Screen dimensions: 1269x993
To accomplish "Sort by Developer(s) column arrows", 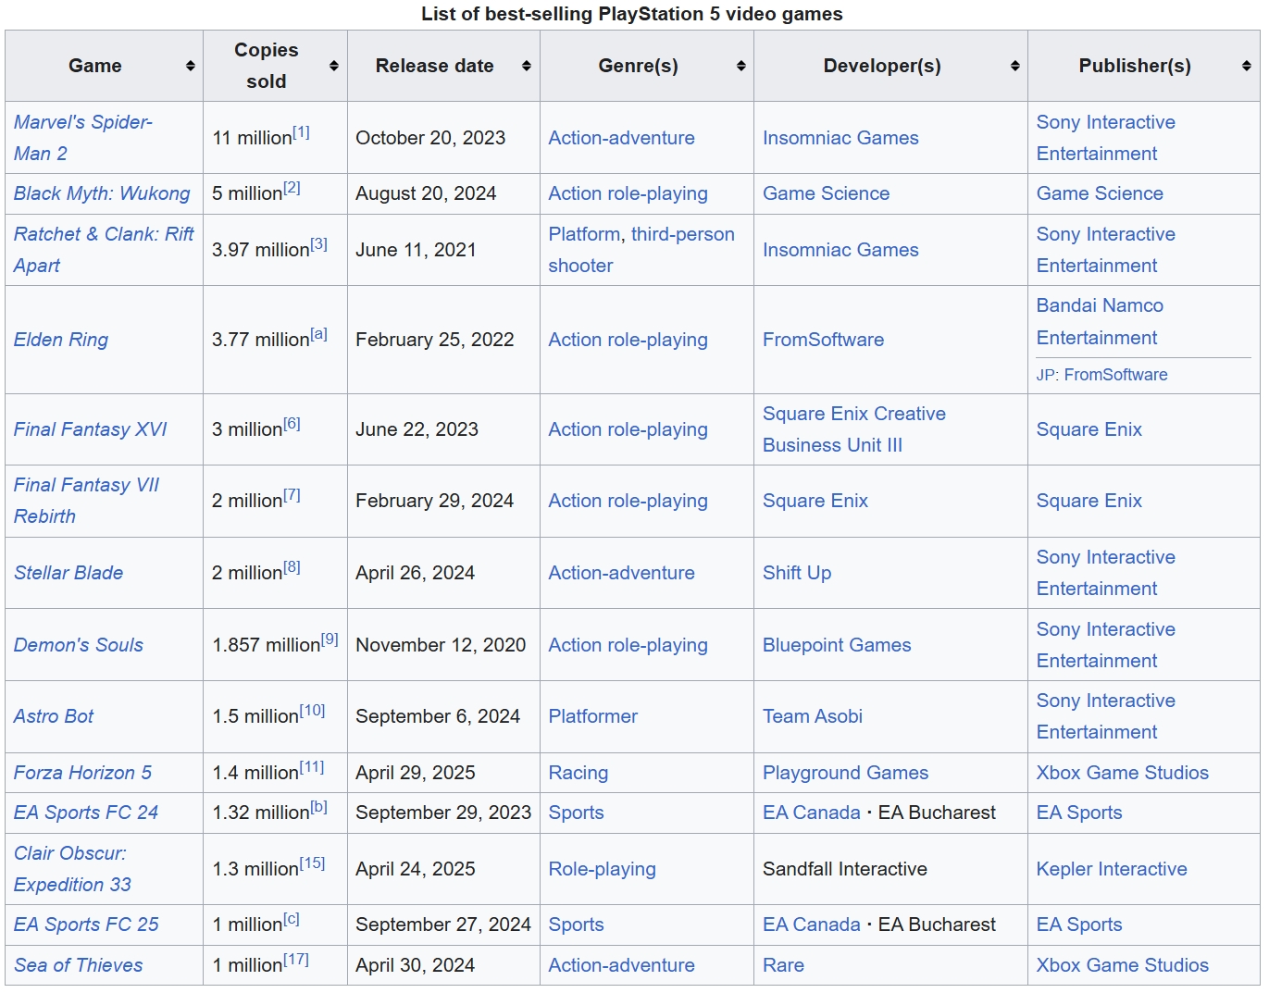I will (x=1015, y=66).
